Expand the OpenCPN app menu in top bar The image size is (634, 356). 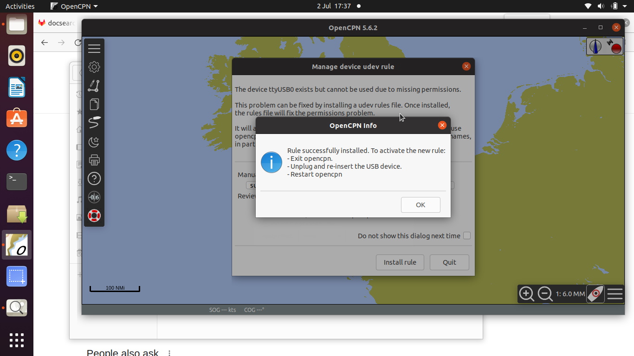pos(74,6)
